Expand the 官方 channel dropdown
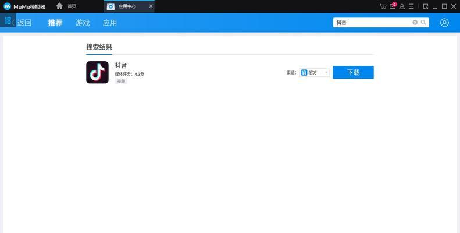 pos(315,73)
